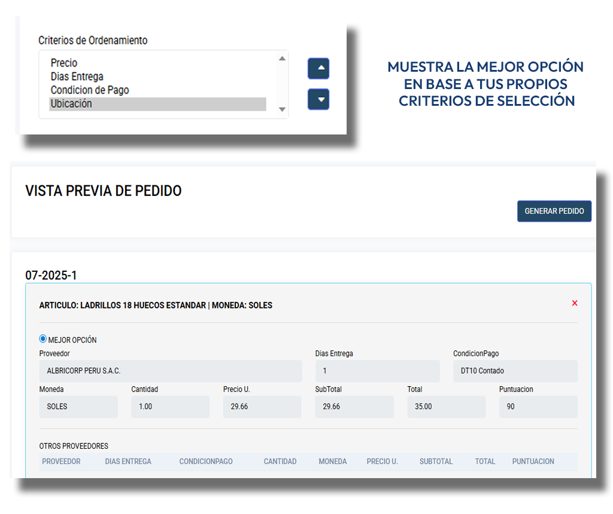Image resolution: width=613 pixels, height=514 pixels.
Task: Click the Cantidad field showing 1.00
Action: (x=170, y=406)
